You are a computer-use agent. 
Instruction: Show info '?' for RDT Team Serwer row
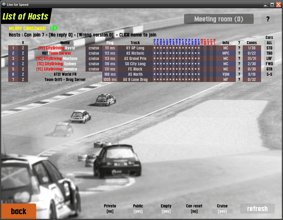239,53
